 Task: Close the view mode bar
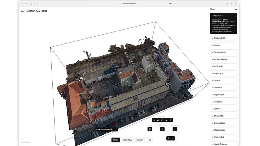pos(150,140)
